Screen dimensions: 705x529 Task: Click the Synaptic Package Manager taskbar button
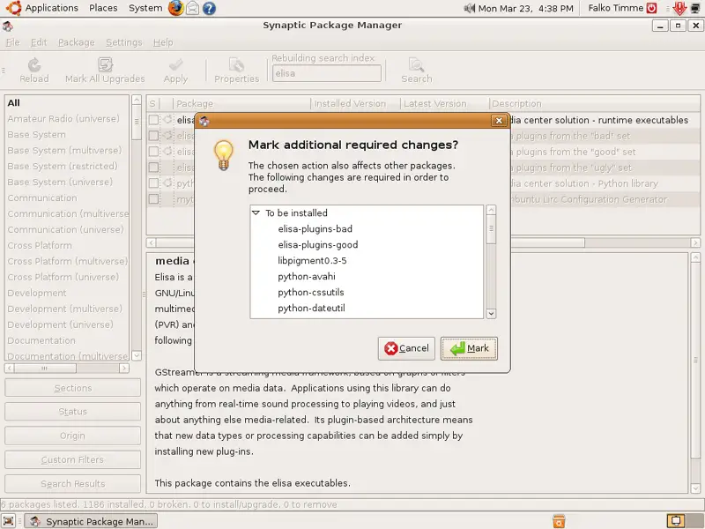pos(91,521)
